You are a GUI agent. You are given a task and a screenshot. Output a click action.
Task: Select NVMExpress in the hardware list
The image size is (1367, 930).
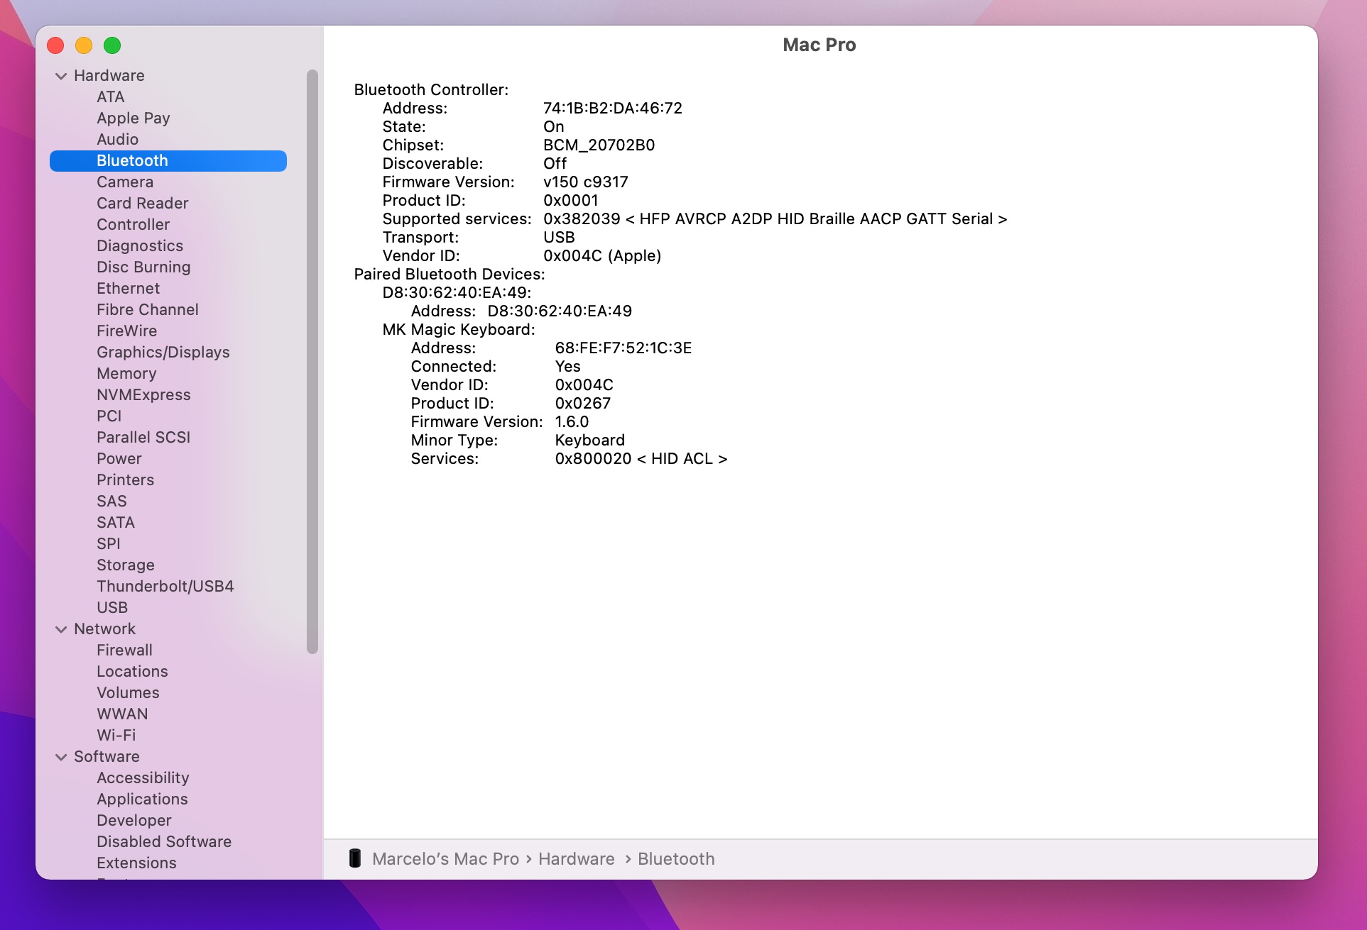click(x=143, y=395)
